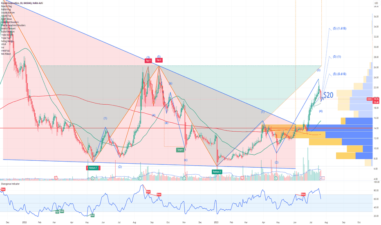Click the green earnings E marker near May 2022

(92, 178)
